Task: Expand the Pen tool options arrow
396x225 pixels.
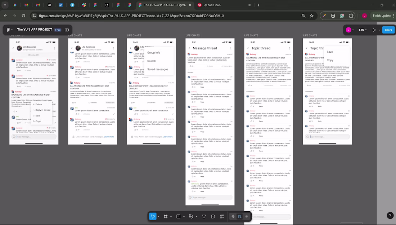Action: 197,217
